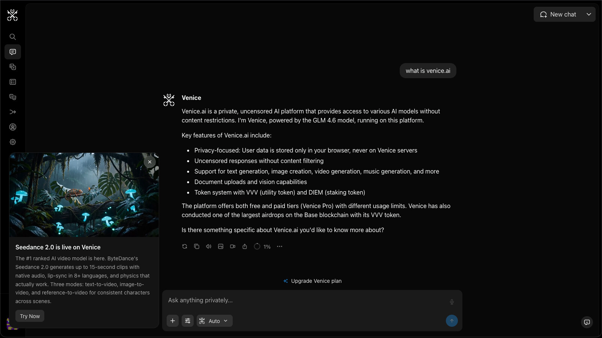The image size is (602, 338).
Task: Click the Upgrade Venice plan link
Action: click(x=312, y=281)
